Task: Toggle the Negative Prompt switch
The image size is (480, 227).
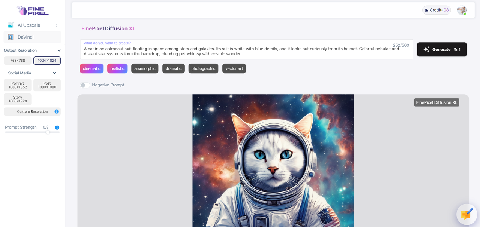Action: [85, 85]
